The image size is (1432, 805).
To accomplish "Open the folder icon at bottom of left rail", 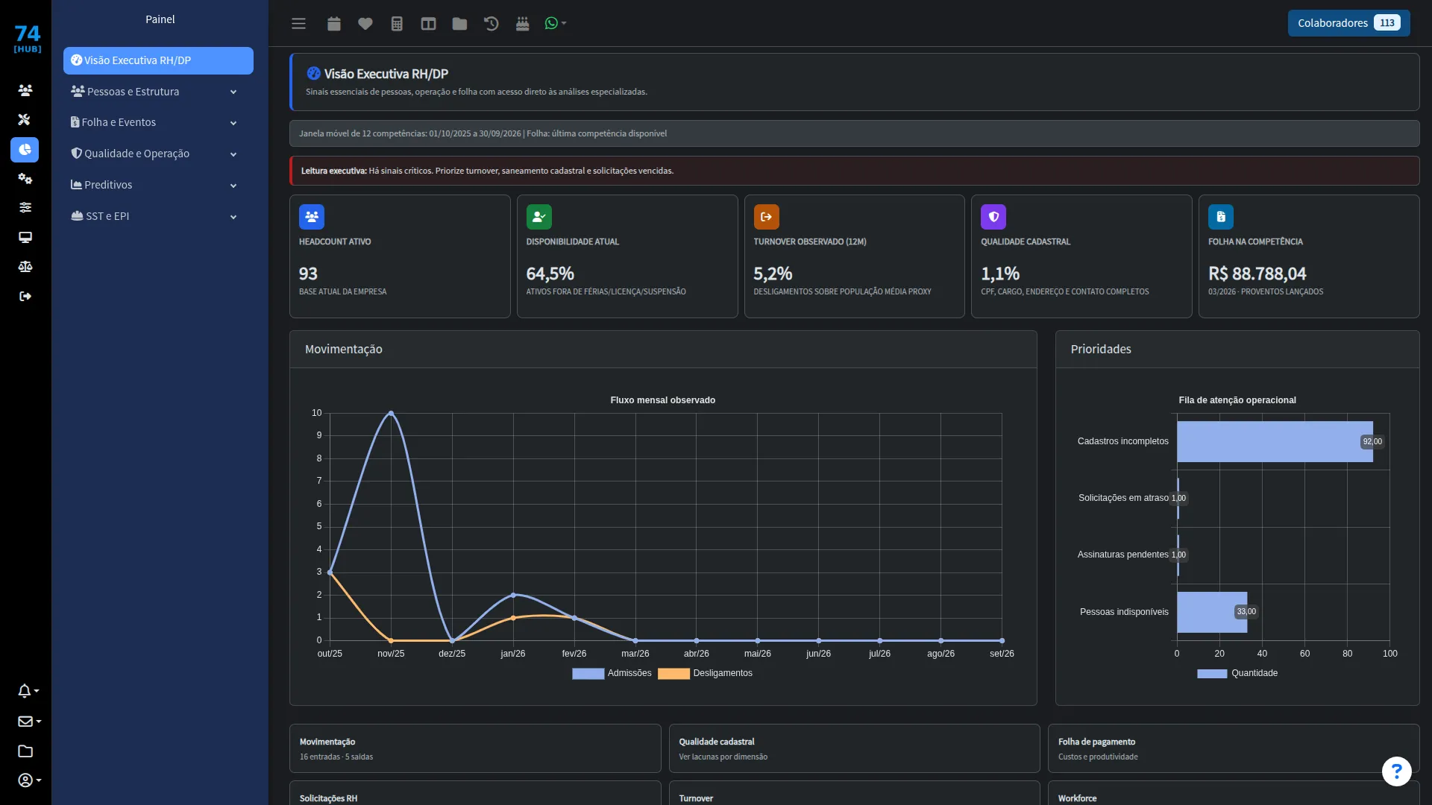I will point(25,751).
